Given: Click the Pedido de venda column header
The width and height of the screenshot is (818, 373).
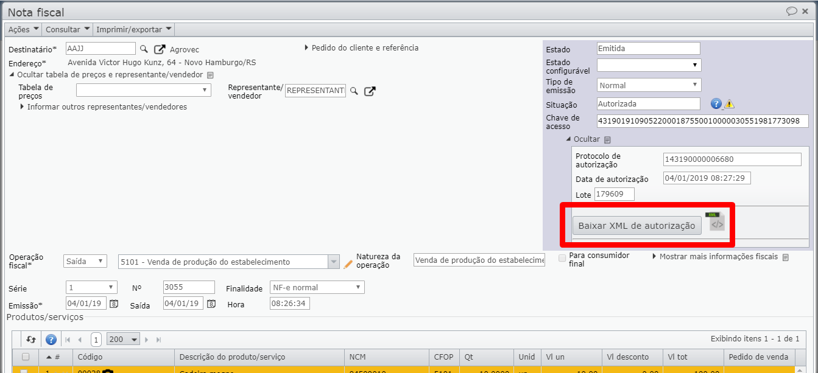Looking at the screenshot, I should 758,357.
